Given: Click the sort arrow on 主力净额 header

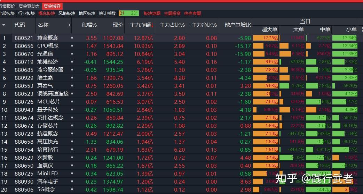Looking at the screenshot, I should coord(152,25).
